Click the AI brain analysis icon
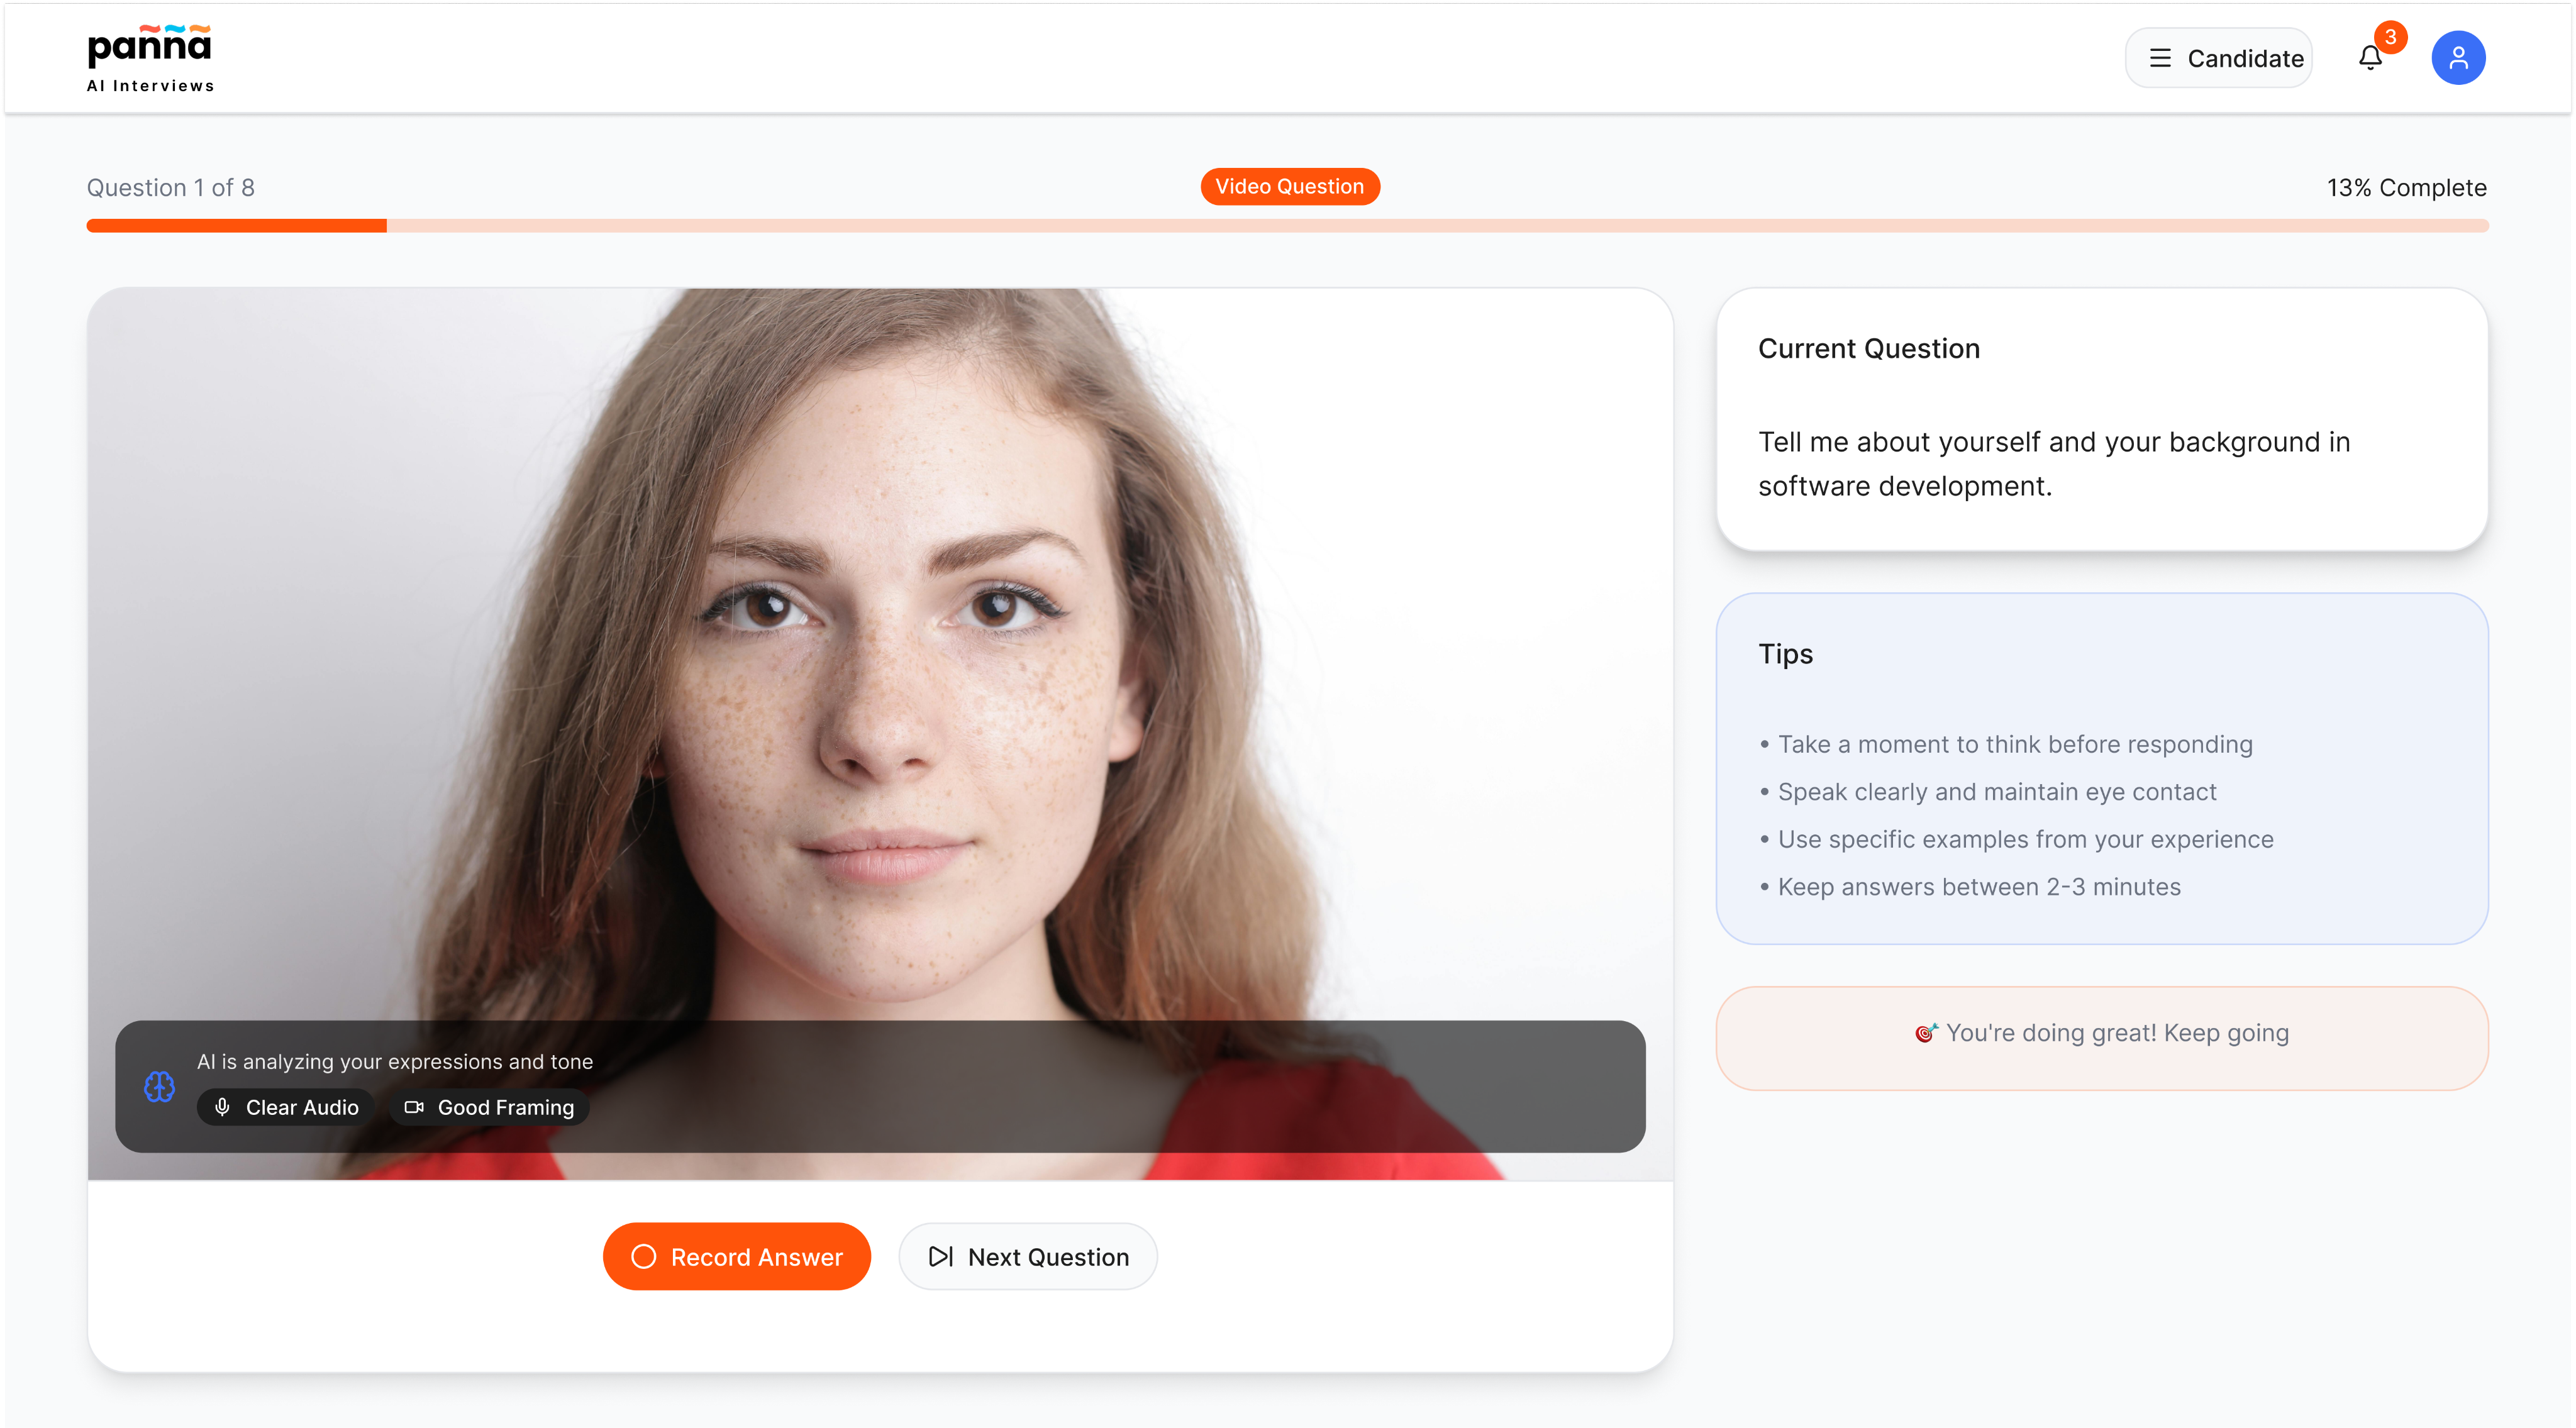2576x1428 pixels. pyautogui.click(x=159, y=1086)
